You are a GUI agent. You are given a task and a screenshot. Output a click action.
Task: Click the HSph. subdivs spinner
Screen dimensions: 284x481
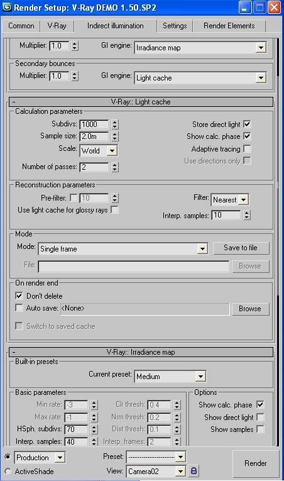94,429
